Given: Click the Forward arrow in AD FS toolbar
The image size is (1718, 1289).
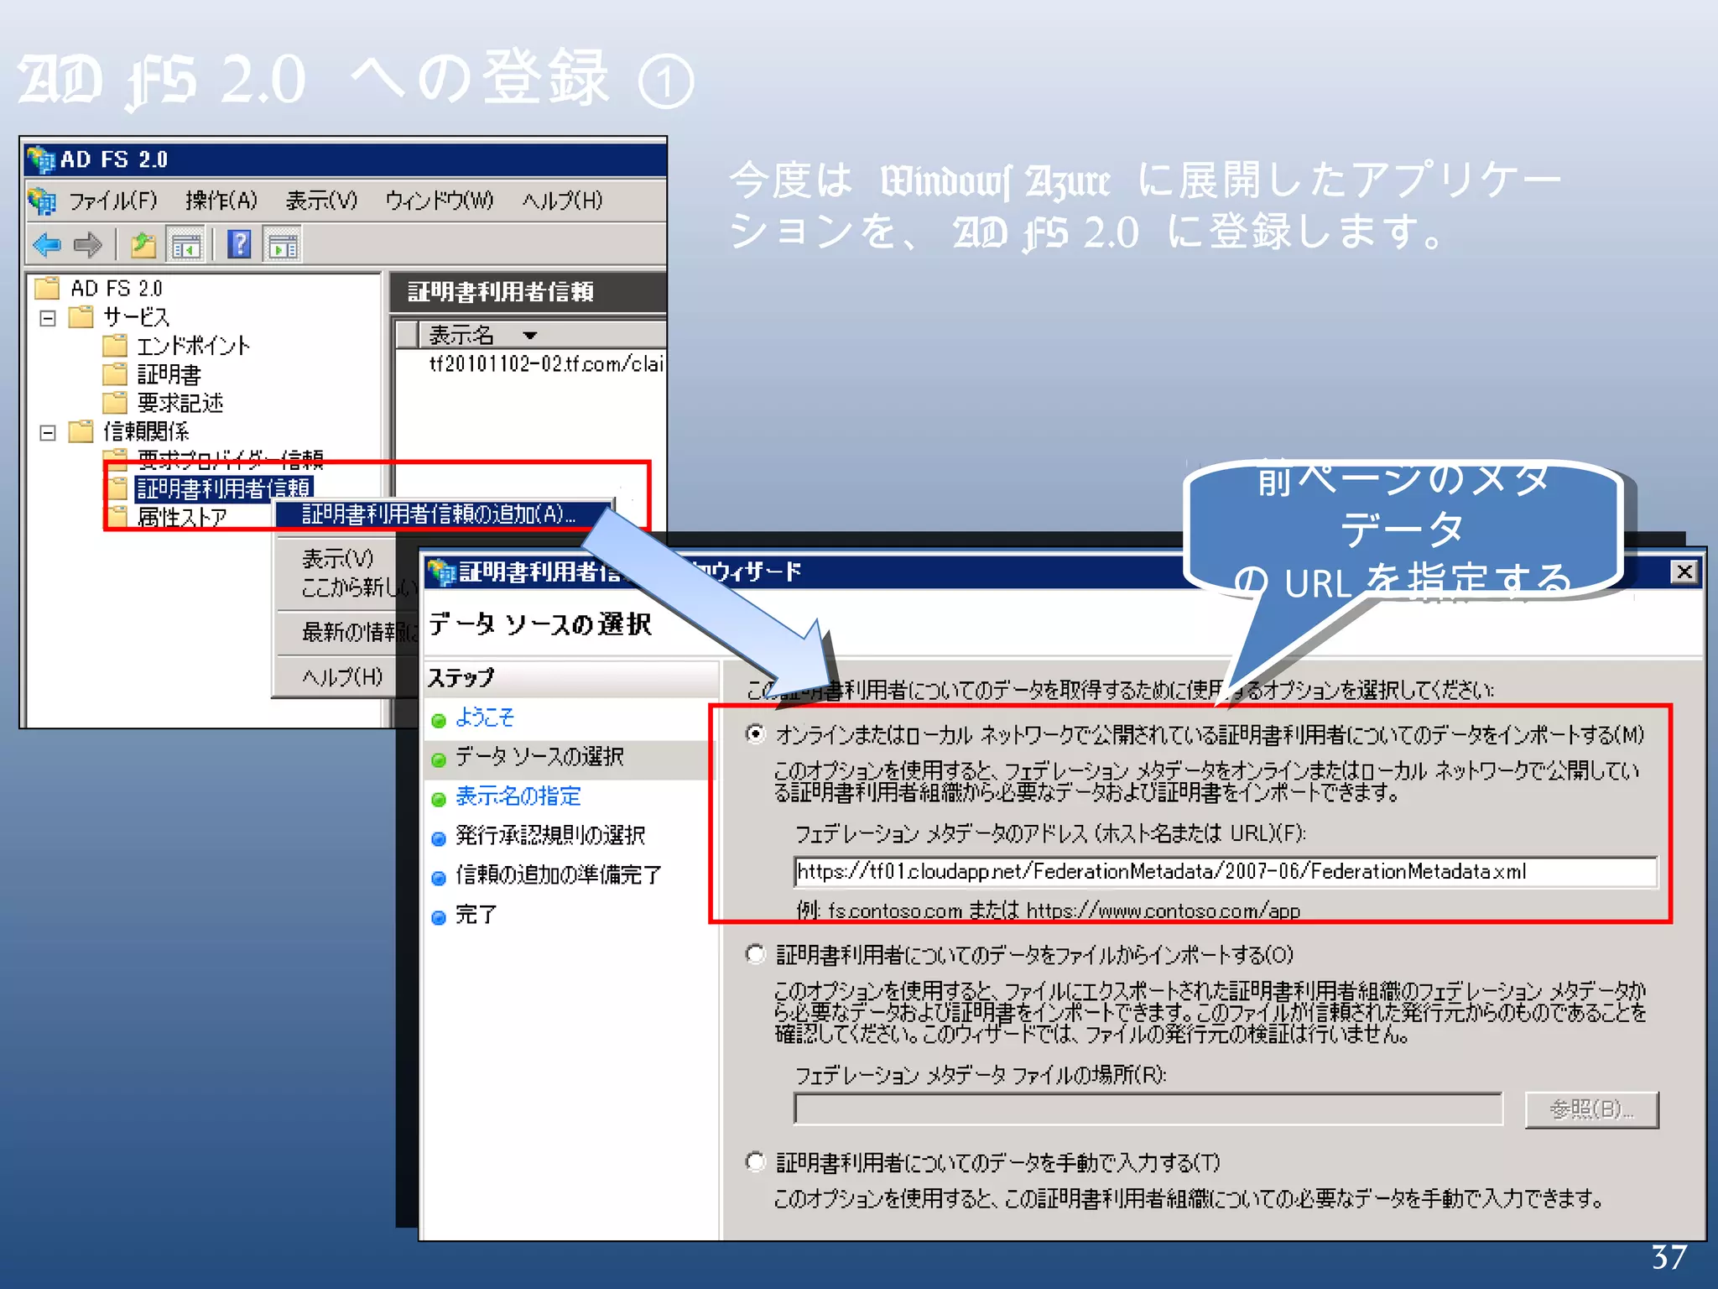Looking at the screenshot, I should point(87,245).
